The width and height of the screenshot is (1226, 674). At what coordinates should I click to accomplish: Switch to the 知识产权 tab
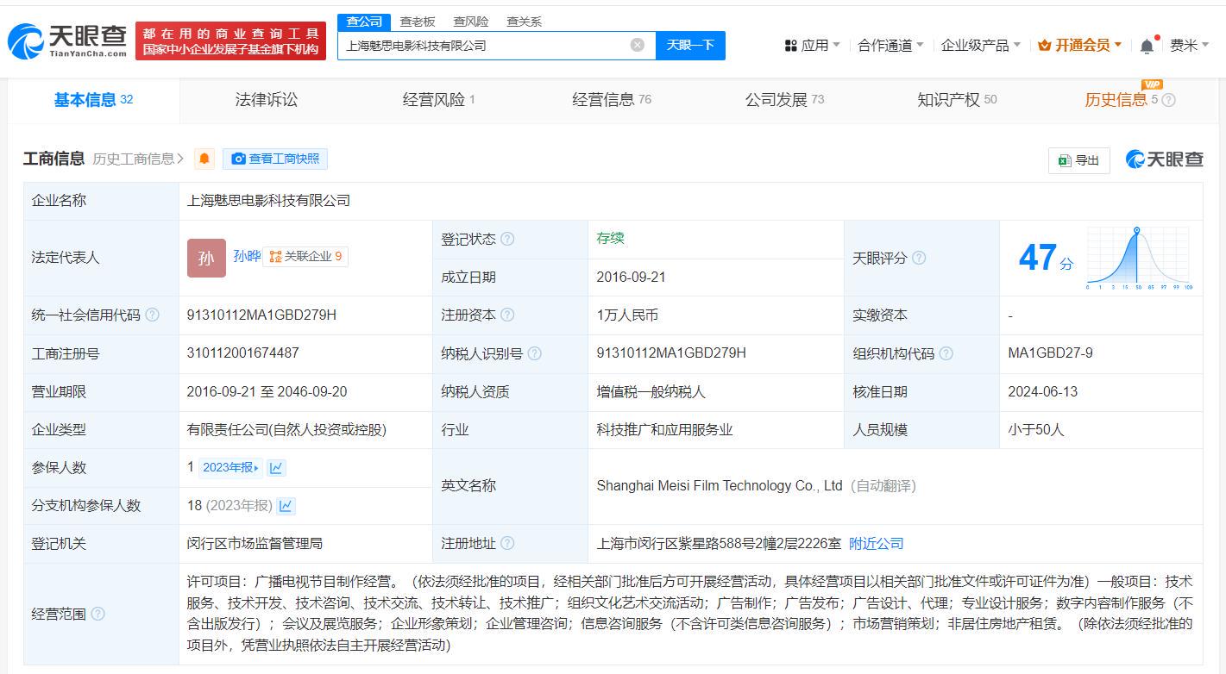tap(957, 100)
